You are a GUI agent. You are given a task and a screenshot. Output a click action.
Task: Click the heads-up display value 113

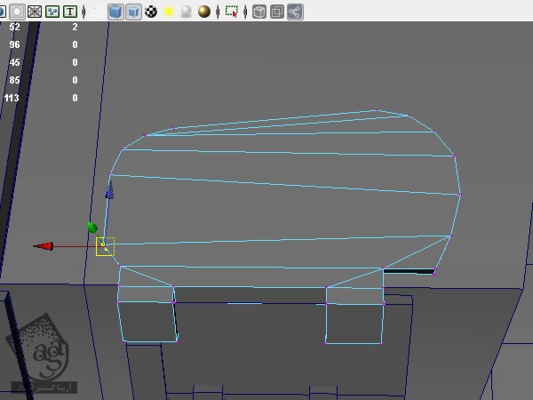point(12,98)
